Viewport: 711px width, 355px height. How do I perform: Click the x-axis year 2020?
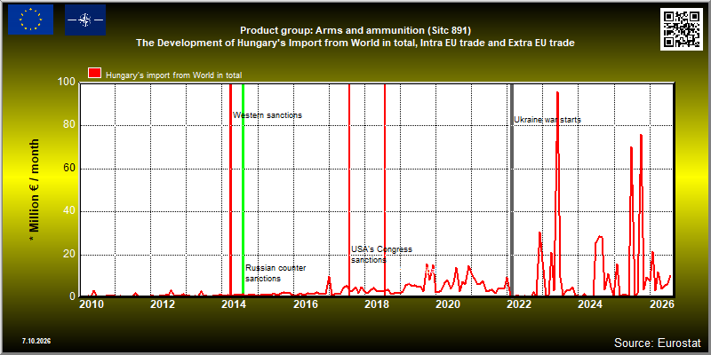coord(448,304)
